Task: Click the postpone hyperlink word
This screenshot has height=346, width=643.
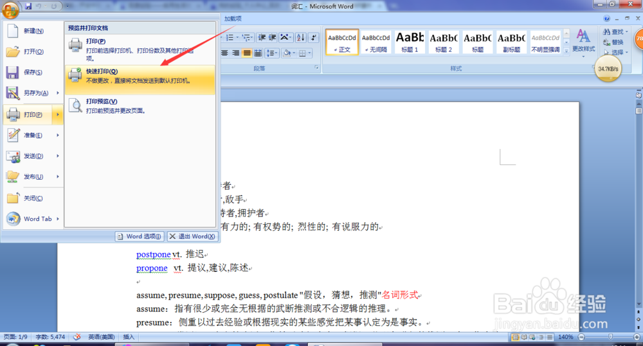Action: (x=154, y=254)
